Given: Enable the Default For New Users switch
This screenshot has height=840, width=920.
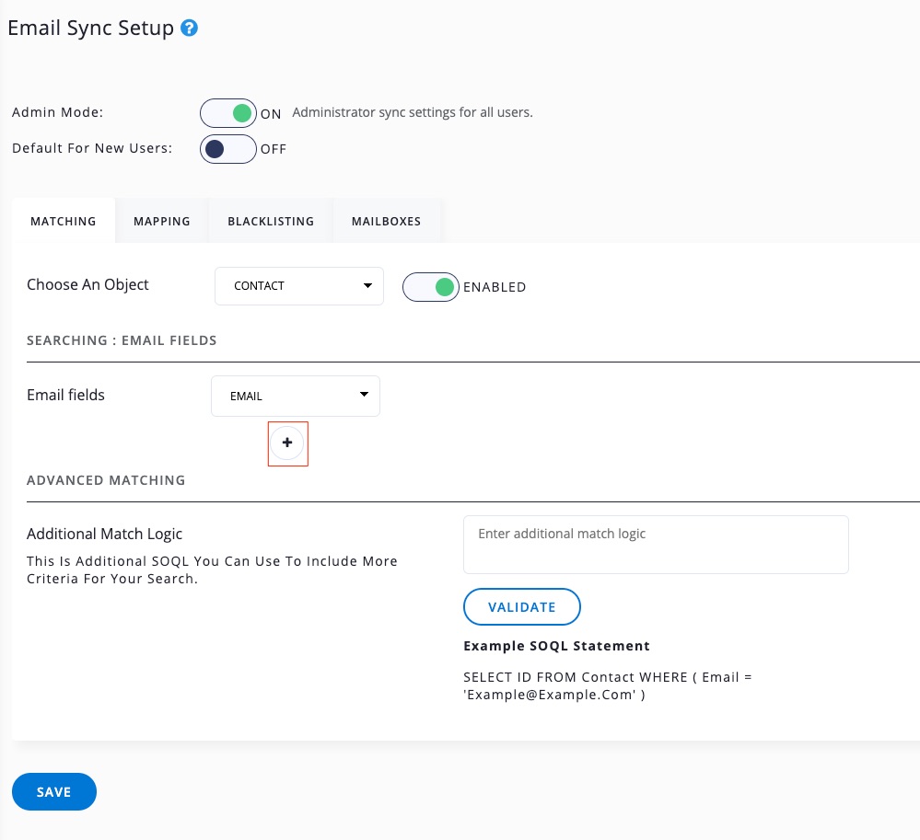Looking at the screenshot, I should click(x=228, y=149).
